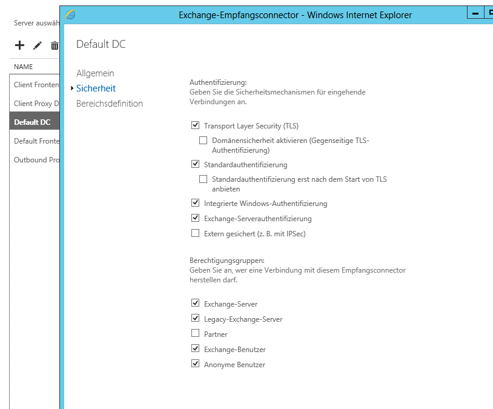The height and width of the screenshot is (409, 493).
Task: Select the Default DC connector row
Action: (35, 122)
